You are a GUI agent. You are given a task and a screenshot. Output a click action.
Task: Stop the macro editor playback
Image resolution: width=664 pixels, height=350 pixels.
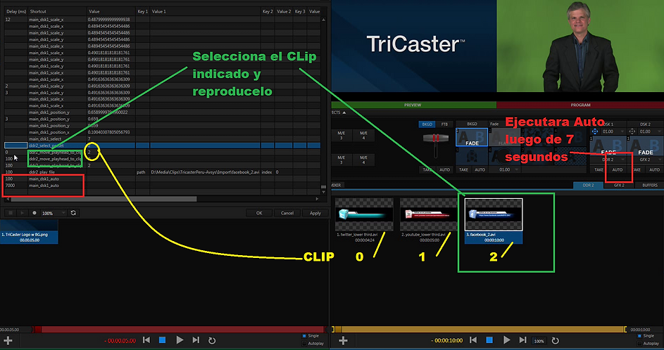pos(11,213)
